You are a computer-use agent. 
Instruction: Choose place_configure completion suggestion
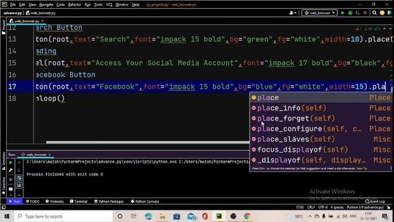pyautogui.click(x=321, y=129)
